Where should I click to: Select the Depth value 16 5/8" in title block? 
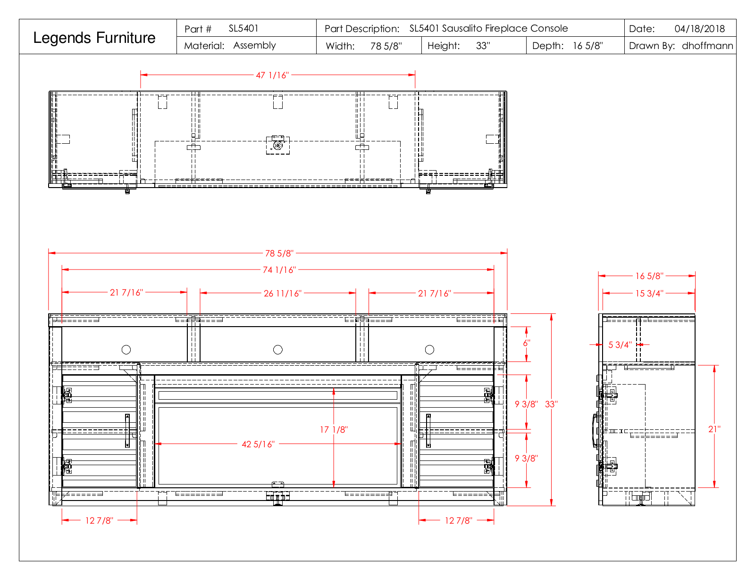click(x=587, y=46)
